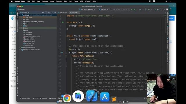Open the Terminal tool window
The image size is (186, 104).
tap(53, 99)
